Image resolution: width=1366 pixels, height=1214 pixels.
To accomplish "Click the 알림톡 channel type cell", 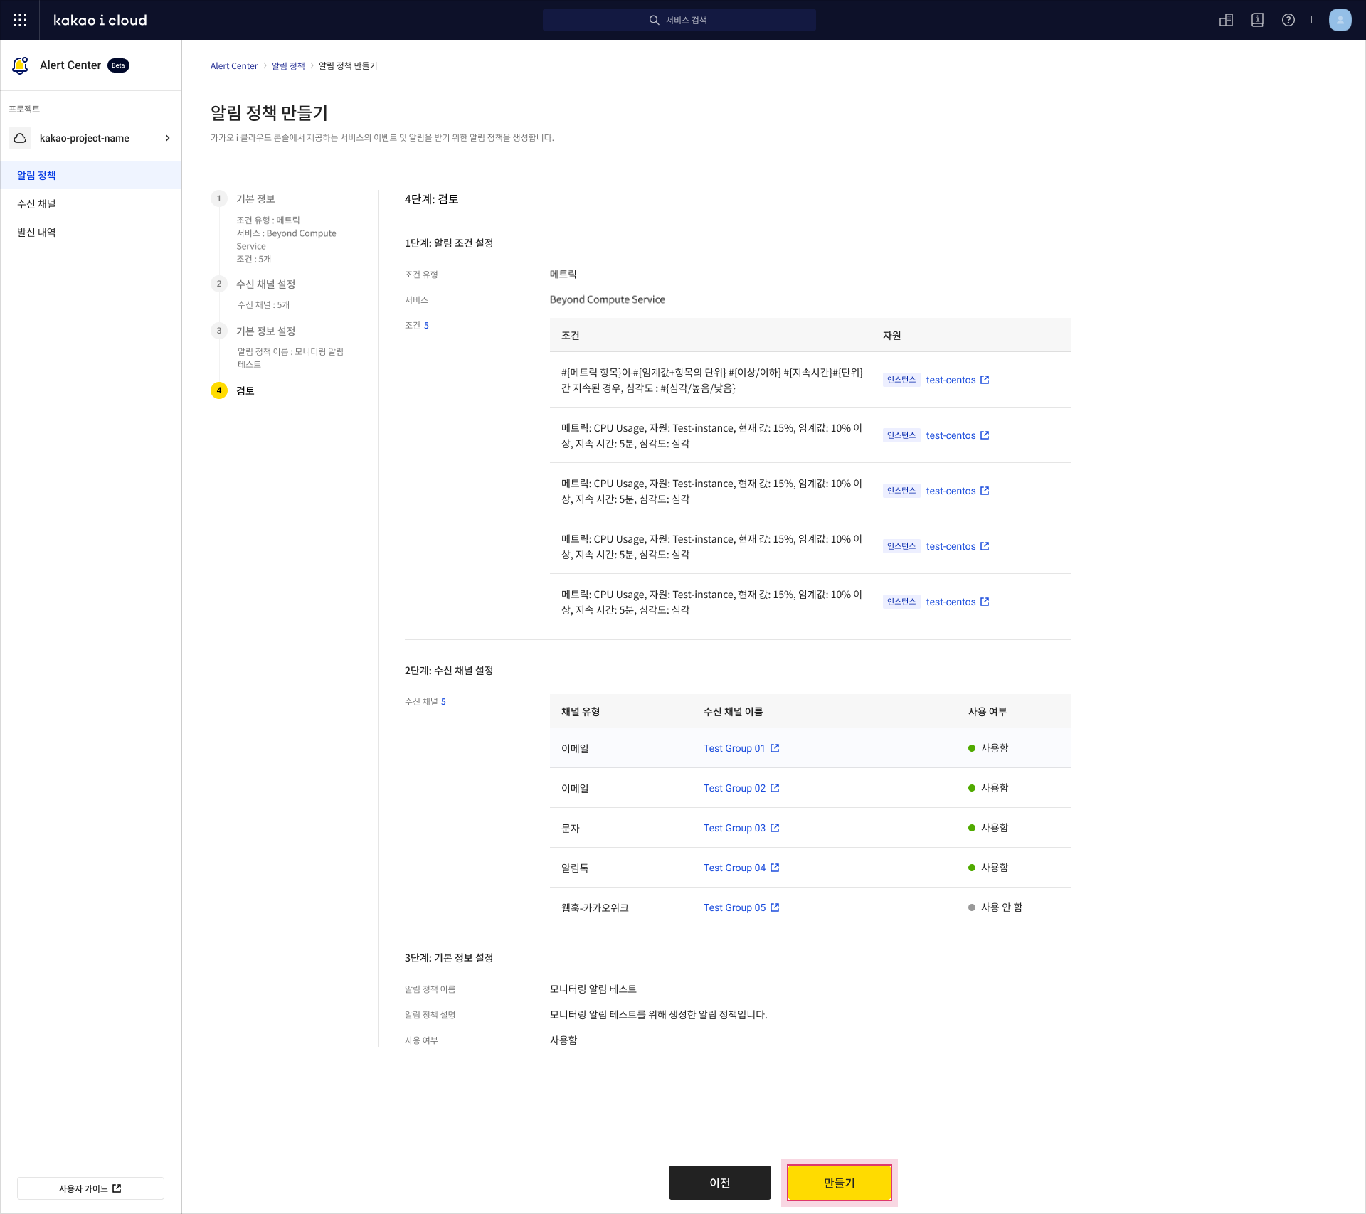I will click(575, 868).
